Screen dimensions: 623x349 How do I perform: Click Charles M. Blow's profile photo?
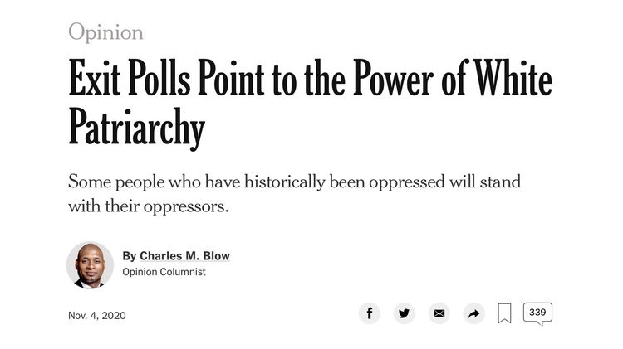90,264
